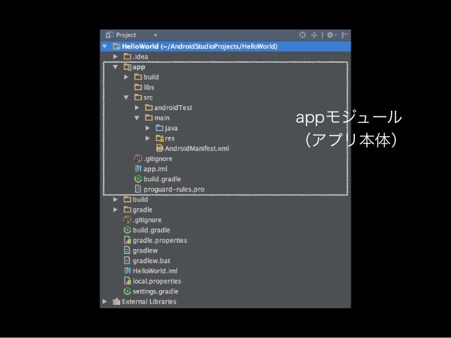The width and height of the screenshot is (451, 338).
Task: Collapse the HelloWorld root node
Action: point(105,47)
